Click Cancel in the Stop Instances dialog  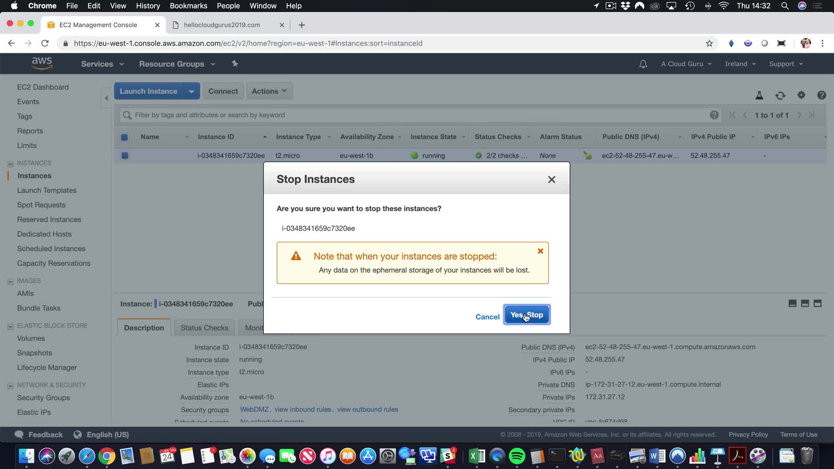click(x=487, y=317)
